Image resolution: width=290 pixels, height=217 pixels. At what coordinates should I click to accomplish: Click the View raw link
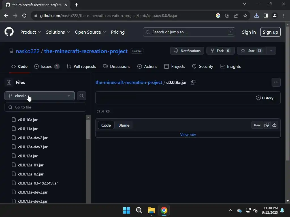(188, 134)
